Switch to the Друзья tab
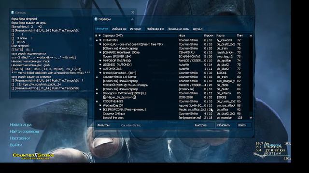The height and width of the screenshot is (173, 309). point(197,29)
